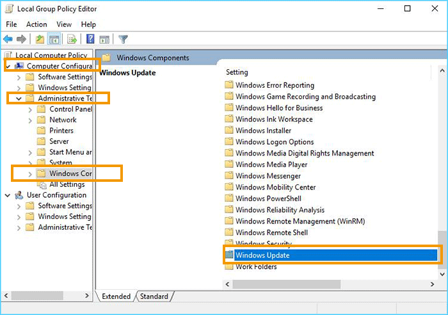The image size is (448, 315).
Task: Open the View menu
Action: 64,24
